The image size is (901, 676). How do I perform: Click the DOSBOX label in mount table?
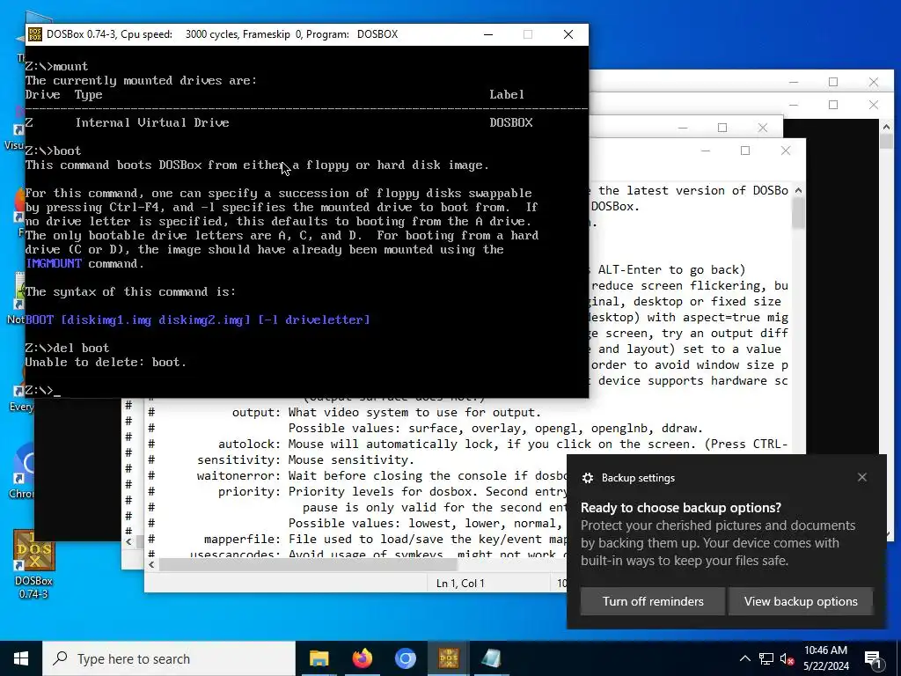coord(511,122)
